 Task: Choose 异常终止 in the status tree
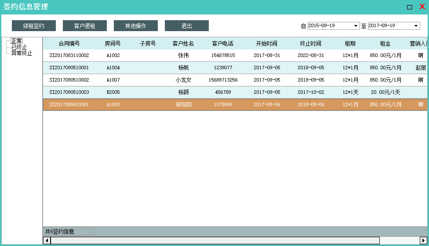point(22,53)
